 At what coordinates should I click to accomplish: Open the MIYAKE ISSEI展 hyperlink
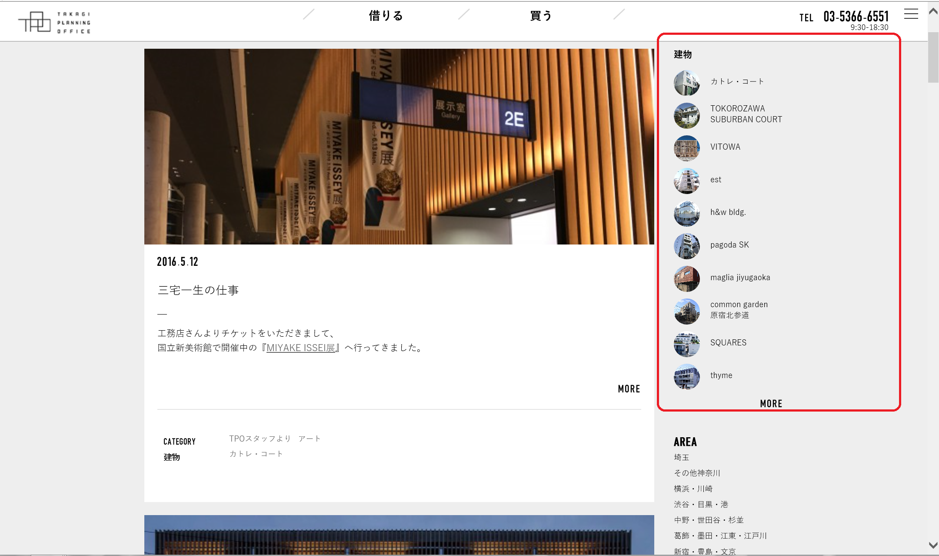coord(301,348)
